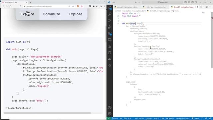Go back with VS Code navigation arrow
The image size is (213, 120).
click(136, 2)
